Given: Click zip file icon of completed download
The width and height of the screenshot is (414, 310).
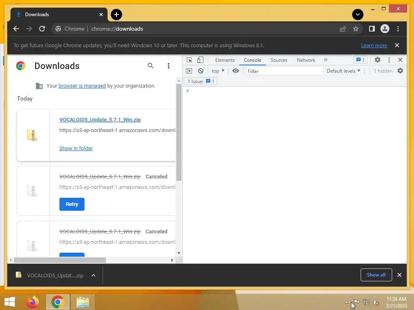Looking at the screenshot, I should (x=32, y=135).
